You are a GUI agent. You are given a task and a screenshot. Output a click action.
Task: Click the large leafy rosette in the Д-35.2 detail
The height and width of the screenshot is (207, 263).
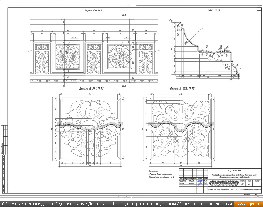(x=181, y=128)
